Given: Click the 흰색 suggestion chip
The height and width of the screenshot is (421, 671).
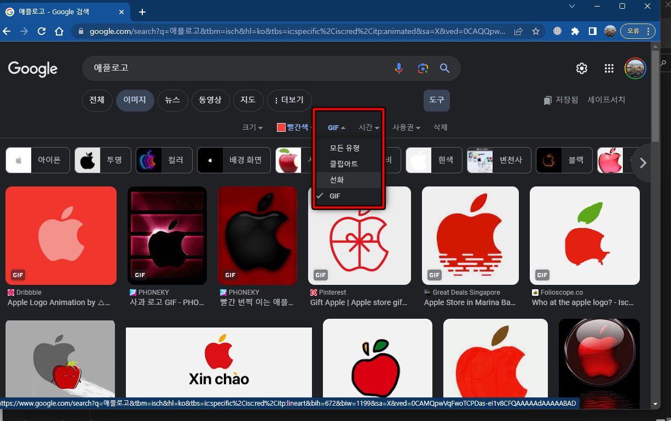Looking at the screenshot, I should pos(434,160).
